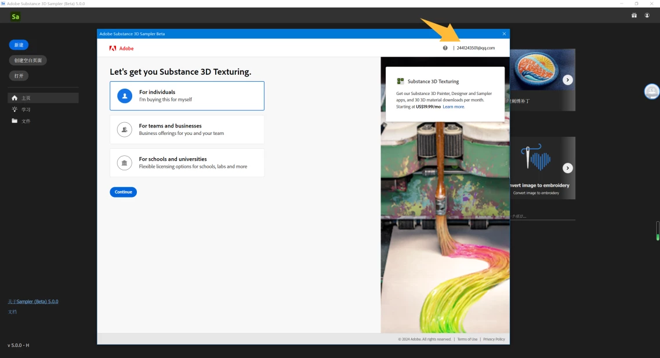The height and width of the screenshot is (358, 660).
Task: Expand next arrow on convert image to embroidery card
Action: pyautogui.click(x=567, y=168)
